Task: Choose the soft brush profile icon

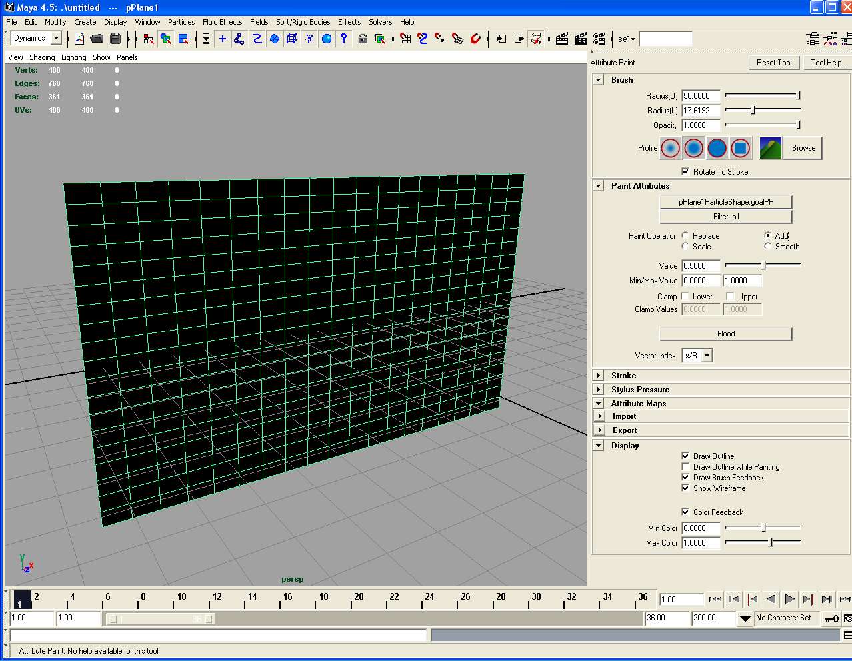Action: [694, 148]
